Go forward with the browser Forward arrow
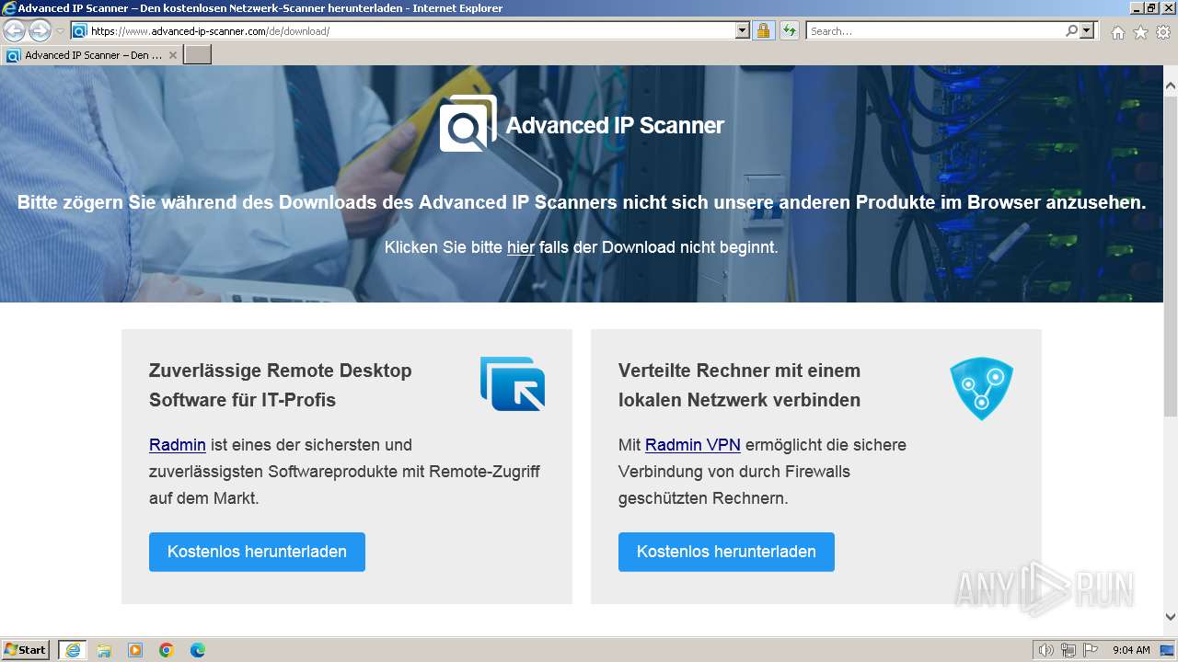 point(40,31)
